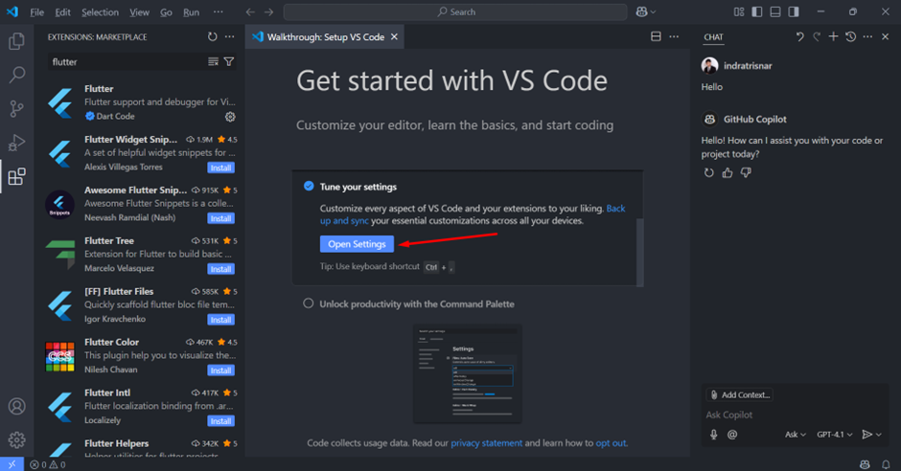Follow the opt out link
Image resolution: width=901 pixels, height=471 pixels.
611,443
